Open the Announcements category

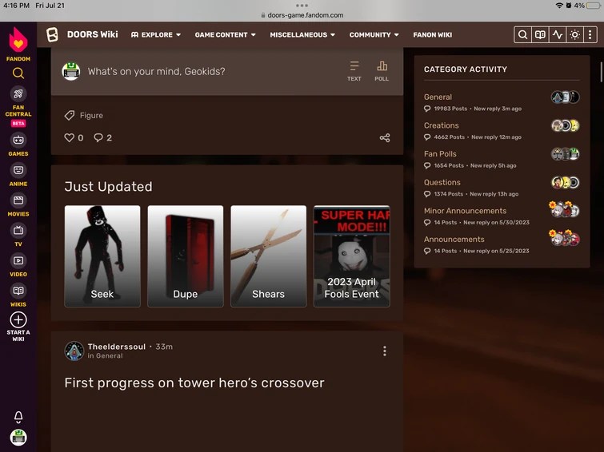(454, 240)
